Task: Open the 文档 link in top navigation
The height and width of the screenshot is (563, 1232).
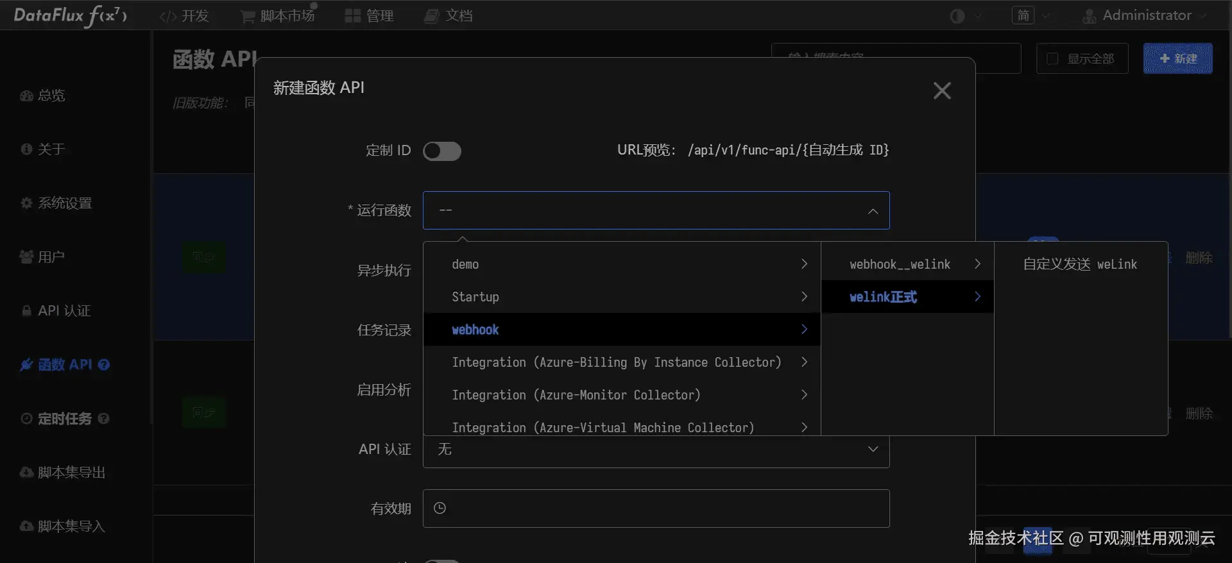Action: coord(449,16)
